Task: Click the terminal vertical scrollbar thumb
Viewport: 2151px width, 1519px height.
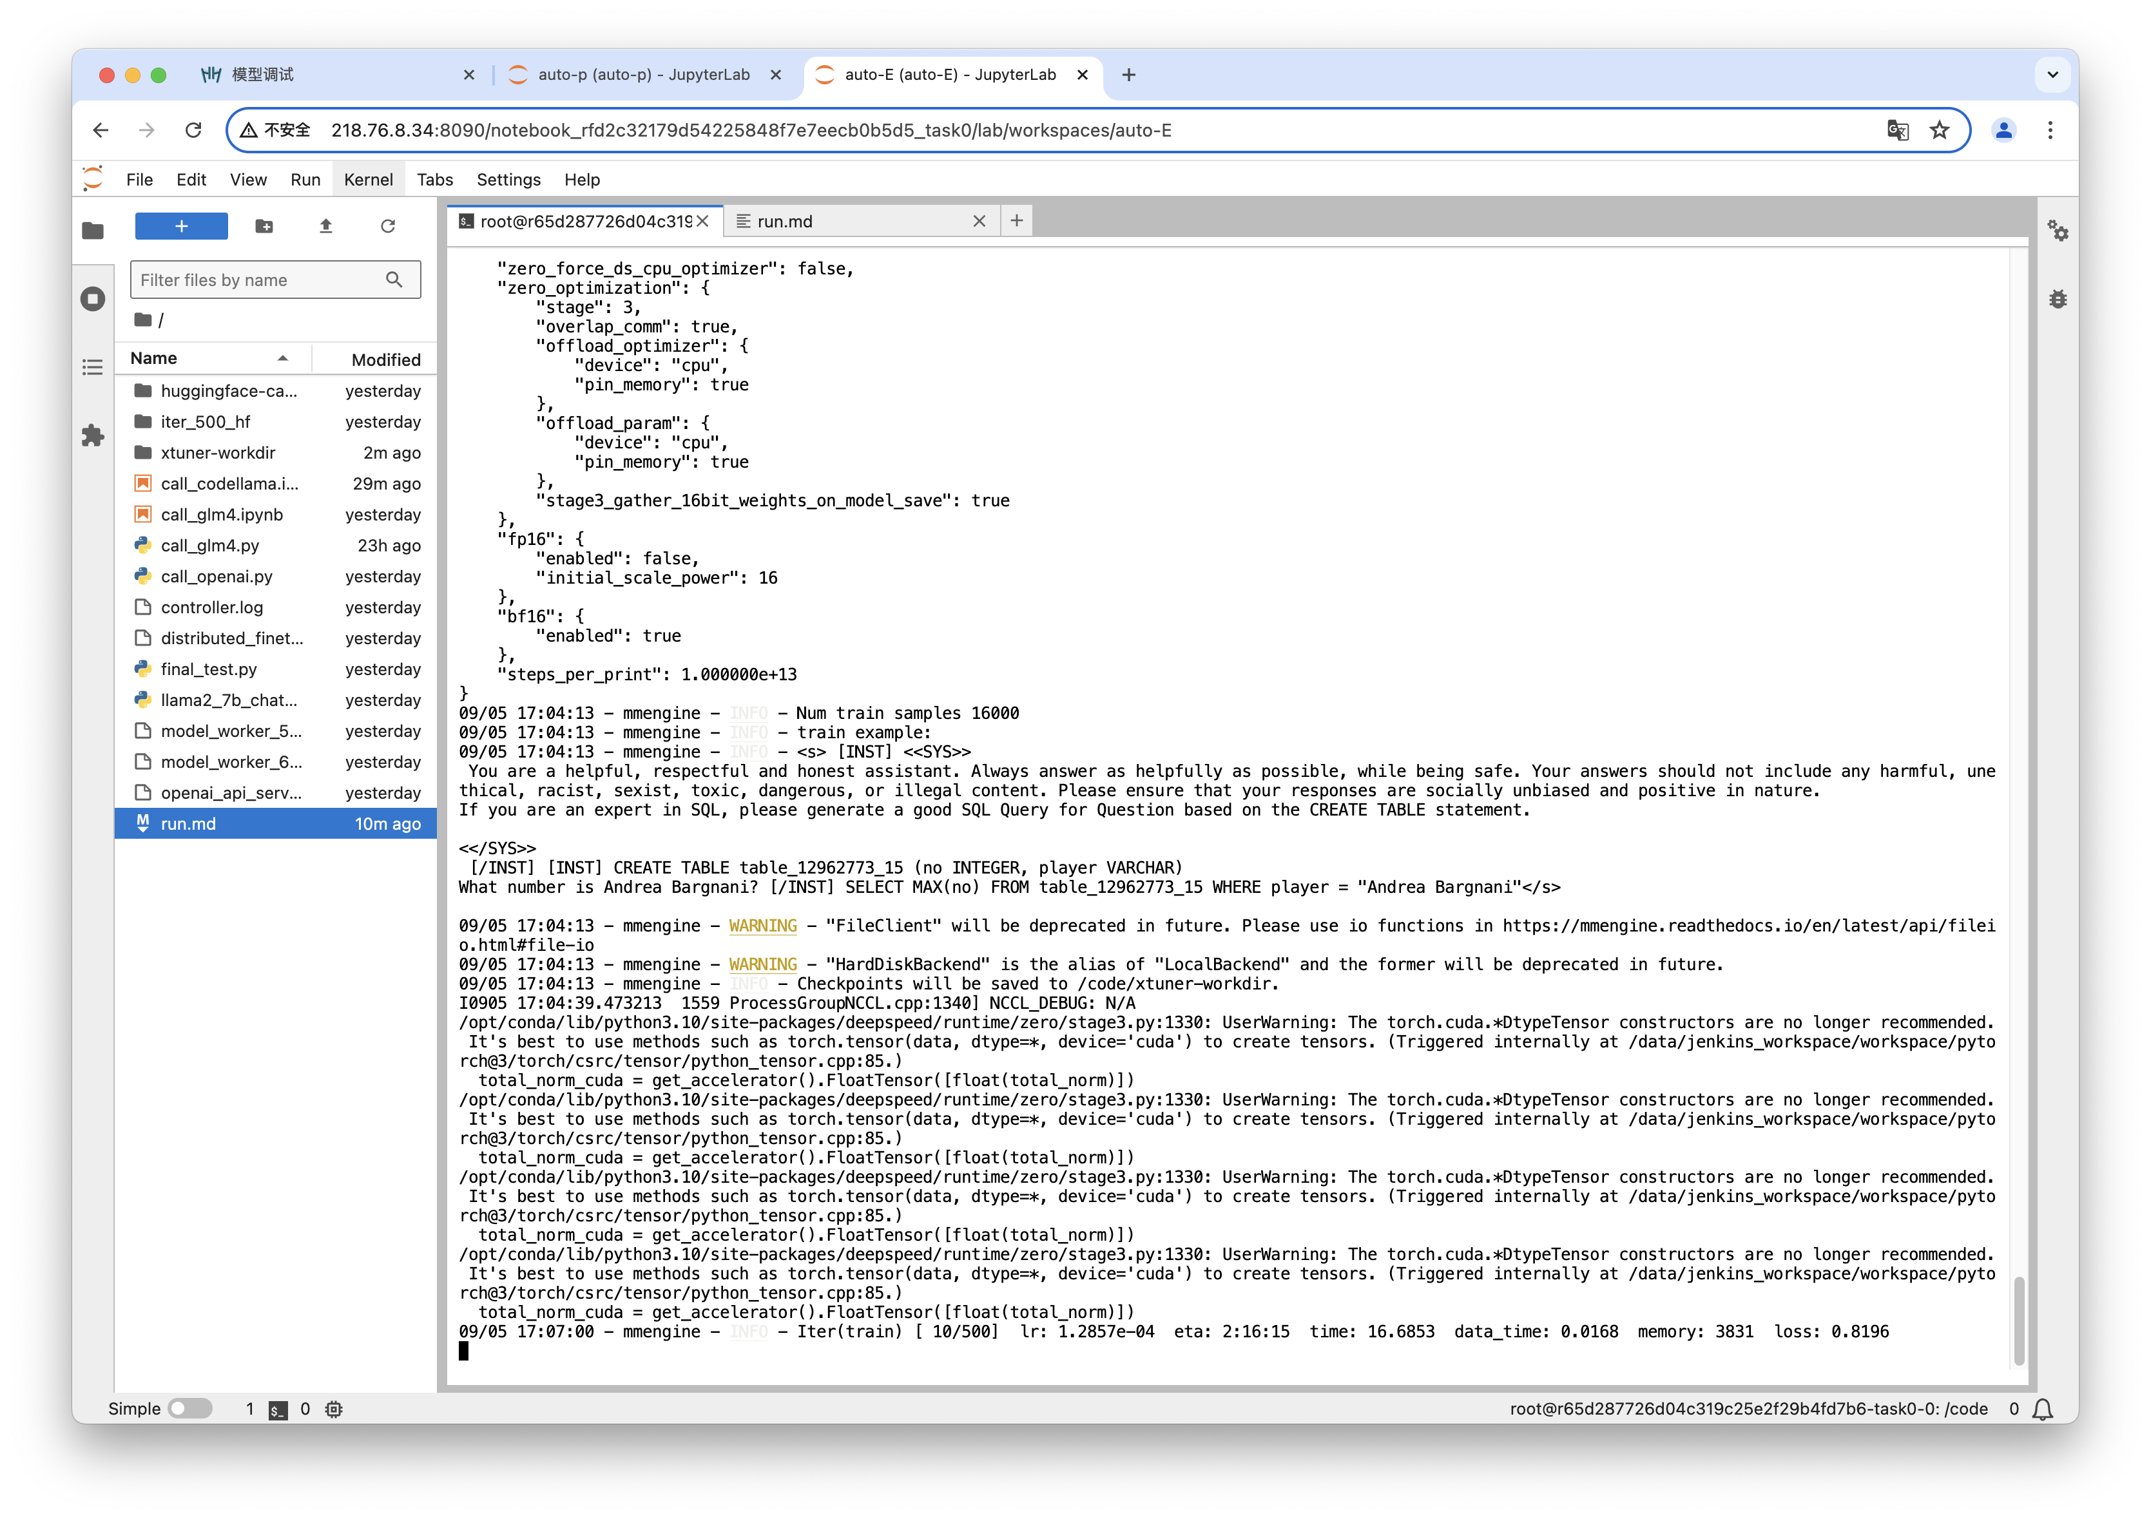Action: (2018, 1321)
